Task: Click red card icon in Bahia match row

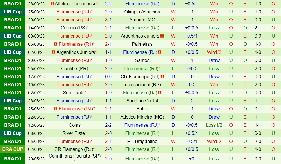Action: (x=56, y=109)
